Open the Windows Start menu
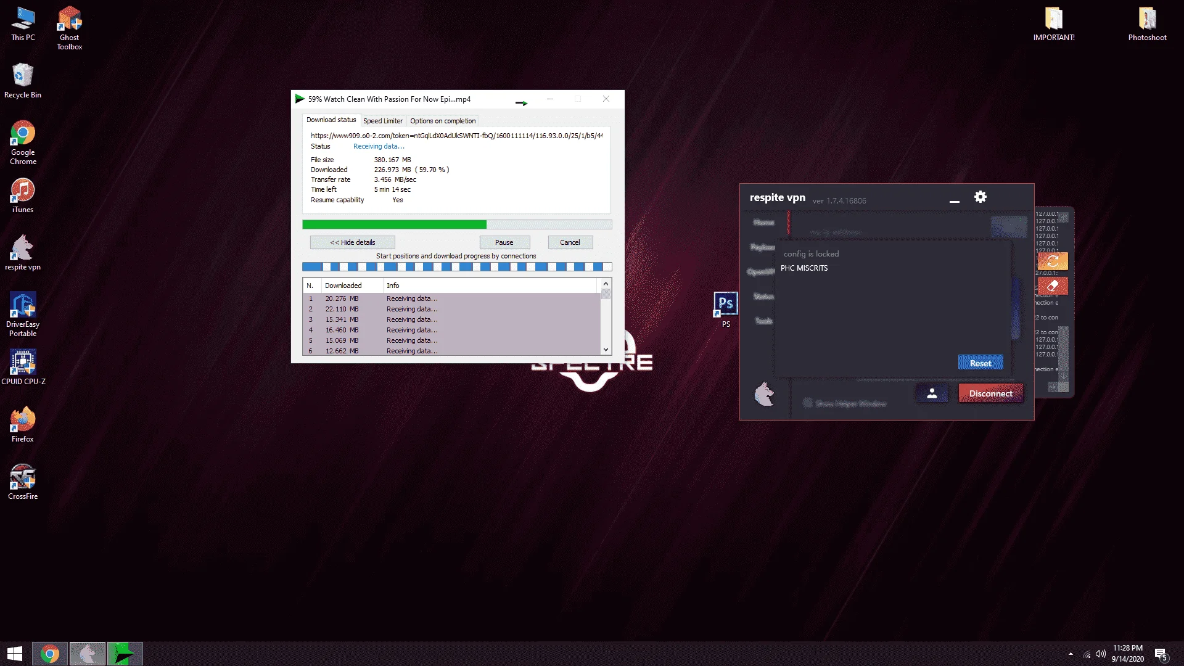This screenshot has width=1184, height=666. click(15, 654)
